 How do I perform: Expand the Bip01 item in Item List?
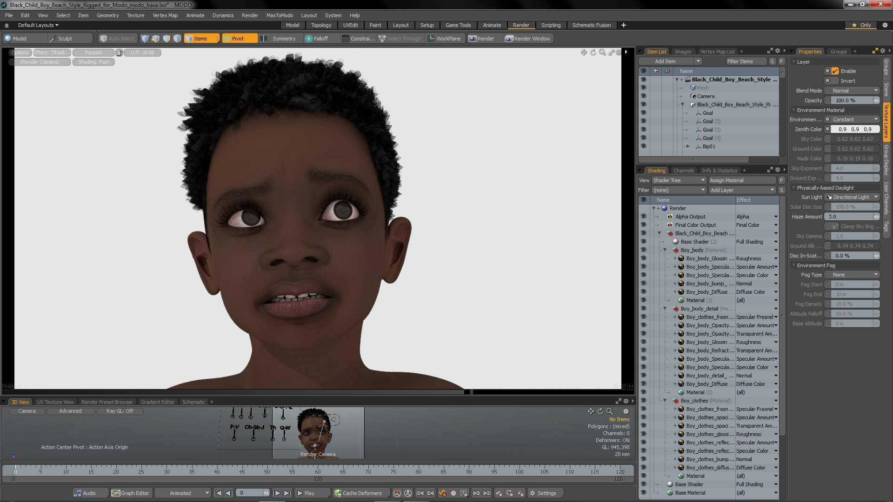coord(688,146)
